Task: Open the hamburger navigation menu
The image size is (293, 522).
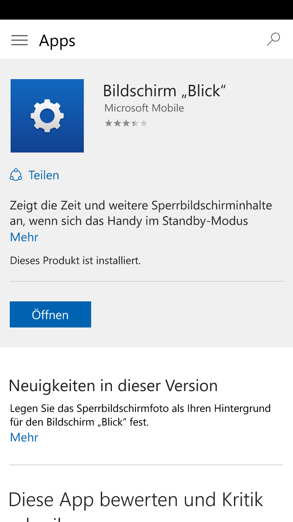Action: point(20,40)
